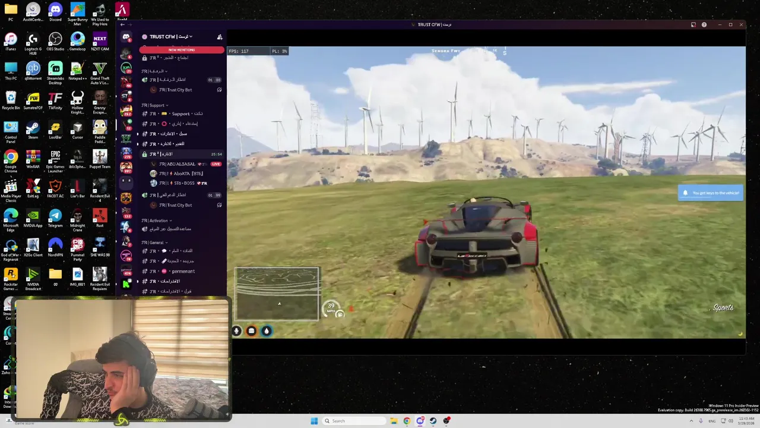The image size is (760, 428).
Task: Select the IMG_6821 file on desktop
Action: [x=77, y=277]
